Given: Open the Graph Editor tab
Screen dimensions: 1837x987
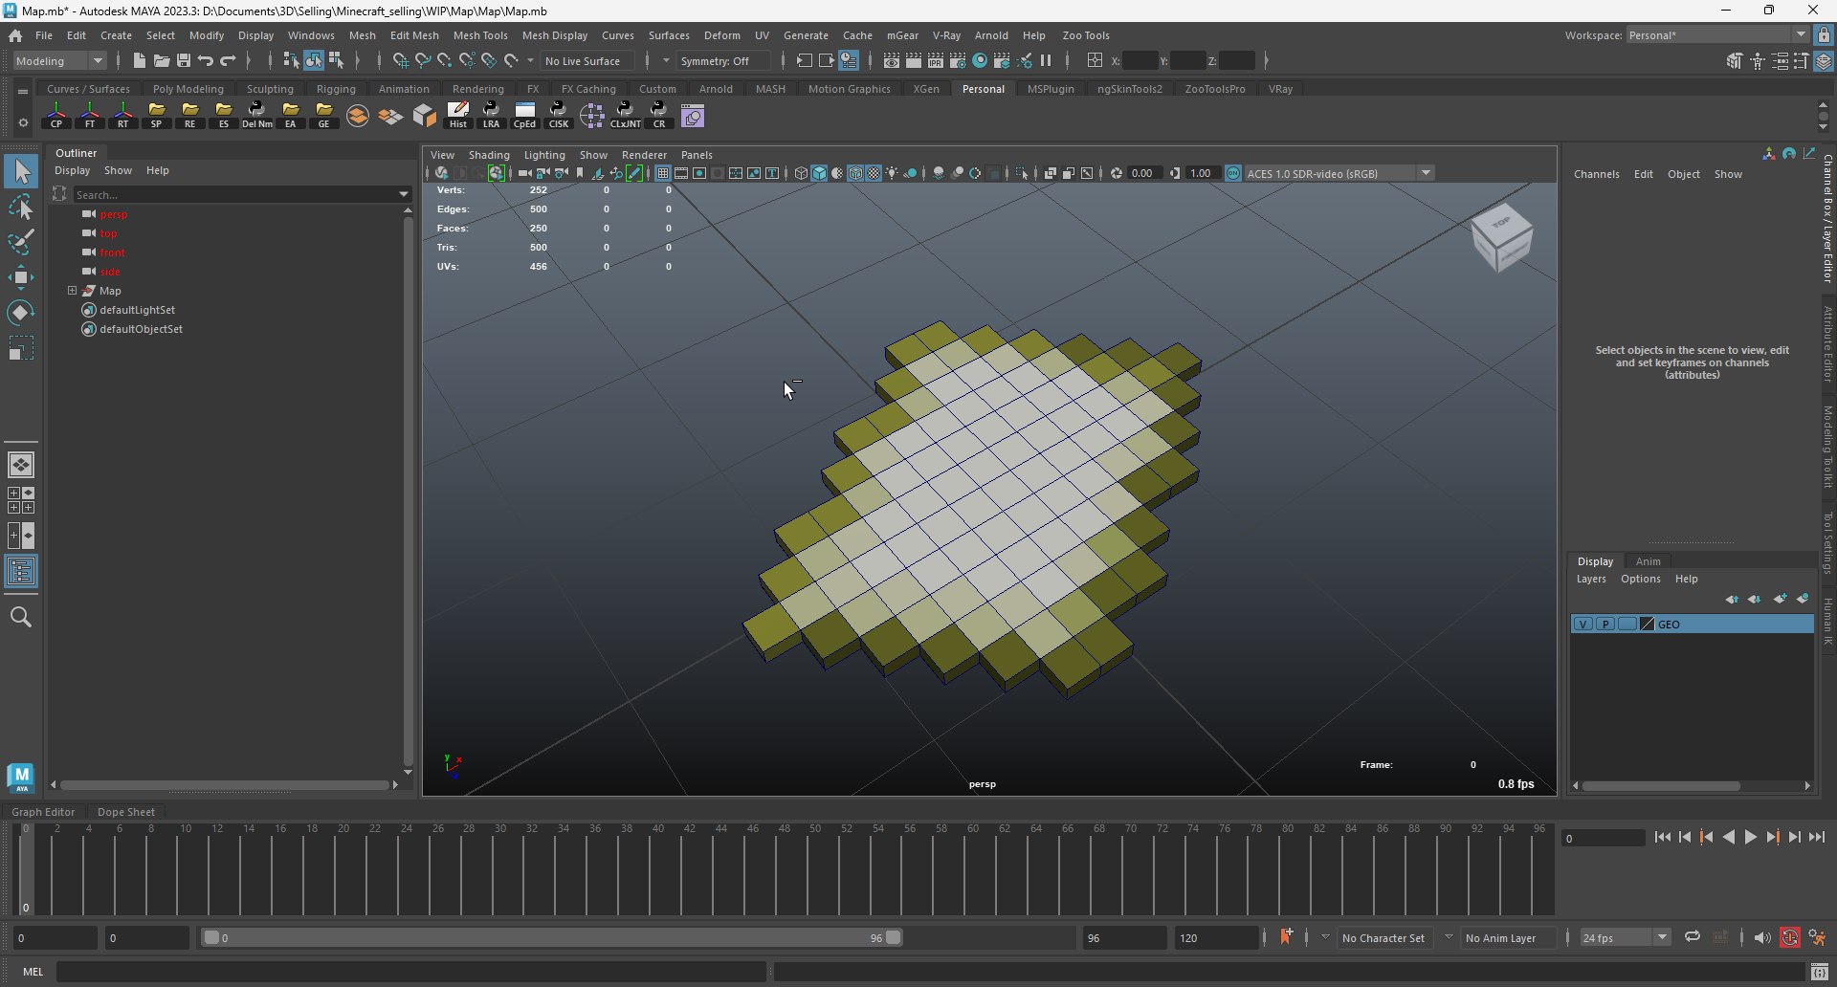Looking at the screenshot, I should [43, 811].
